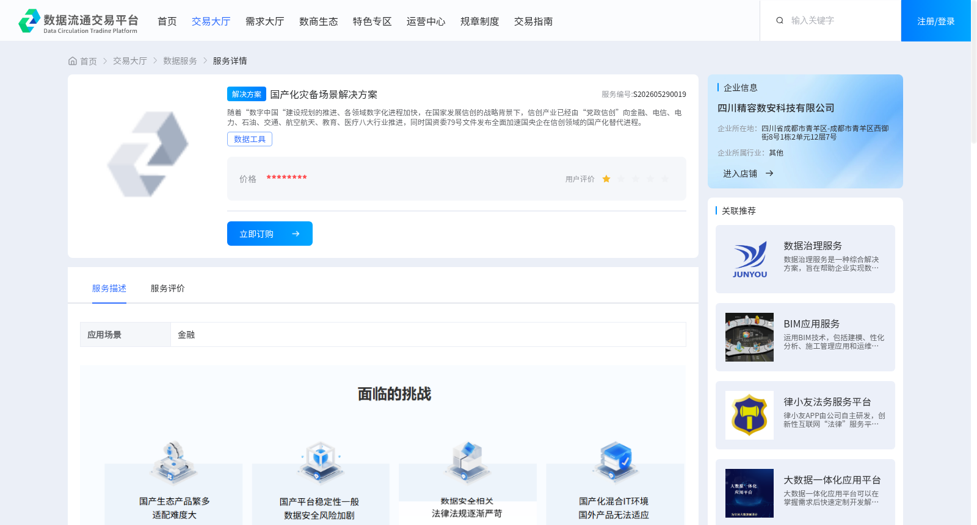
Task: Click the BIM应用服务 thumbnail image
Action: pos(750,337)
